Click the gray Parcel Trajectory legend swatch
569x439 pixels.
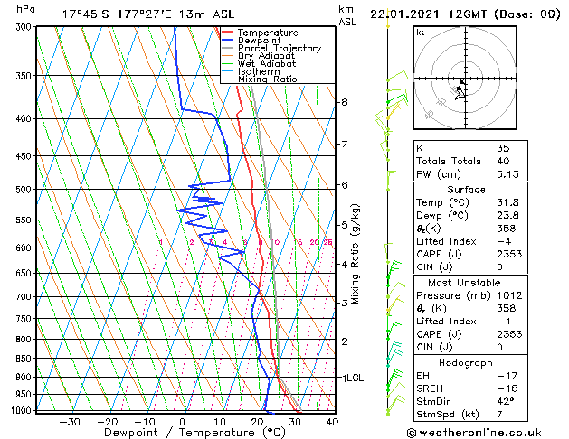click(x=228, y=48)
